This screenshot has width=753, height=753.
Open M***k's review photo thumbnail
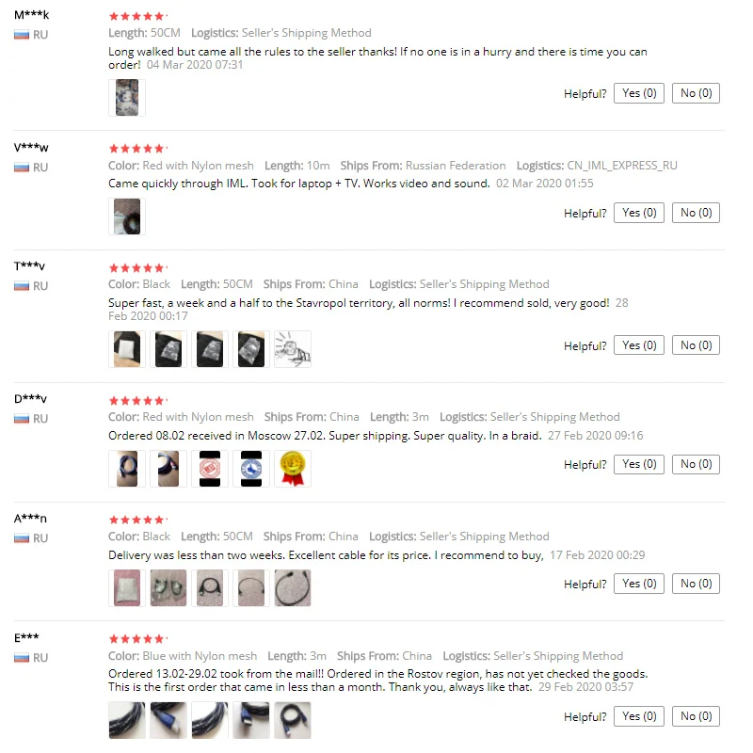127,98
